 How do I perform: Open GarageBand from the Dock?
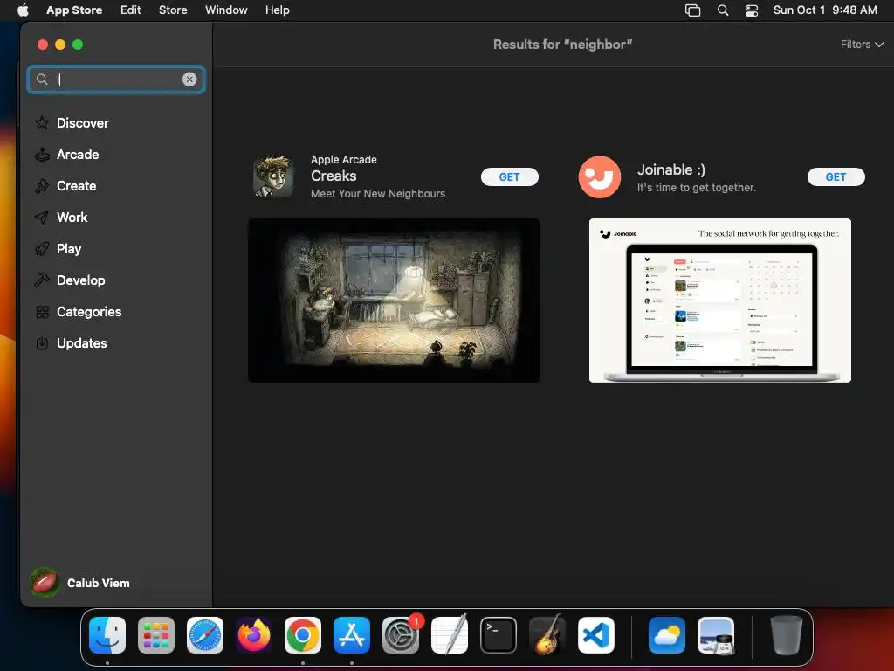pos(547,635)
